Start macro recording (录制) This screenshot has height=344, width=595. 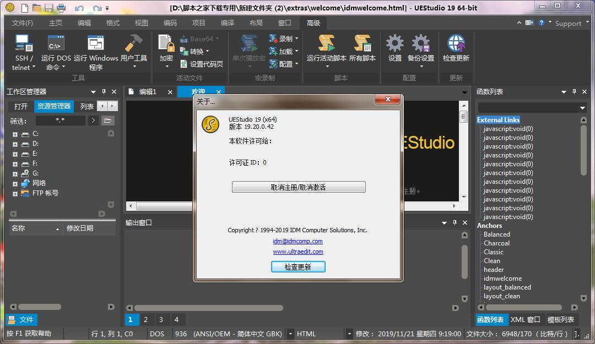click(x=284, y=39)
